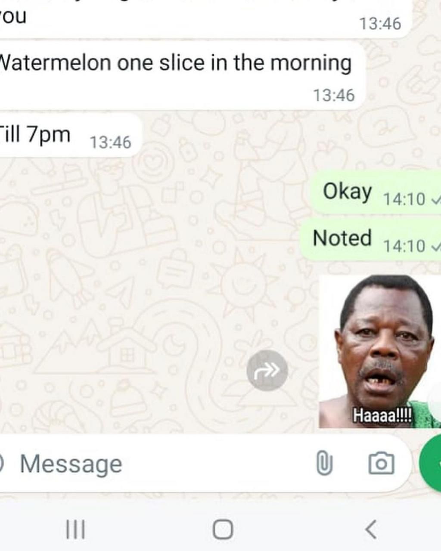
Task: Tap the Haaaa!!!! caption on sticker
Action: pyautogui.click(x=382, y=415)
